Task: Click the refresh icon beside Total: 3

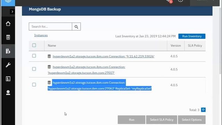Action: pyautogui.click(x=203, y=110)
